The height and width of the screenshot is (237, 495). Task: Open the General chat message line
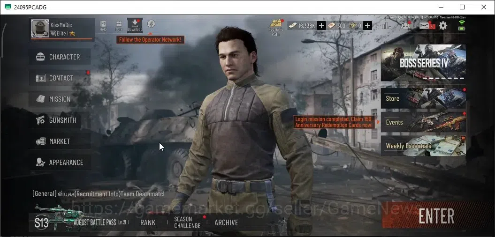[x=98, y=194]
